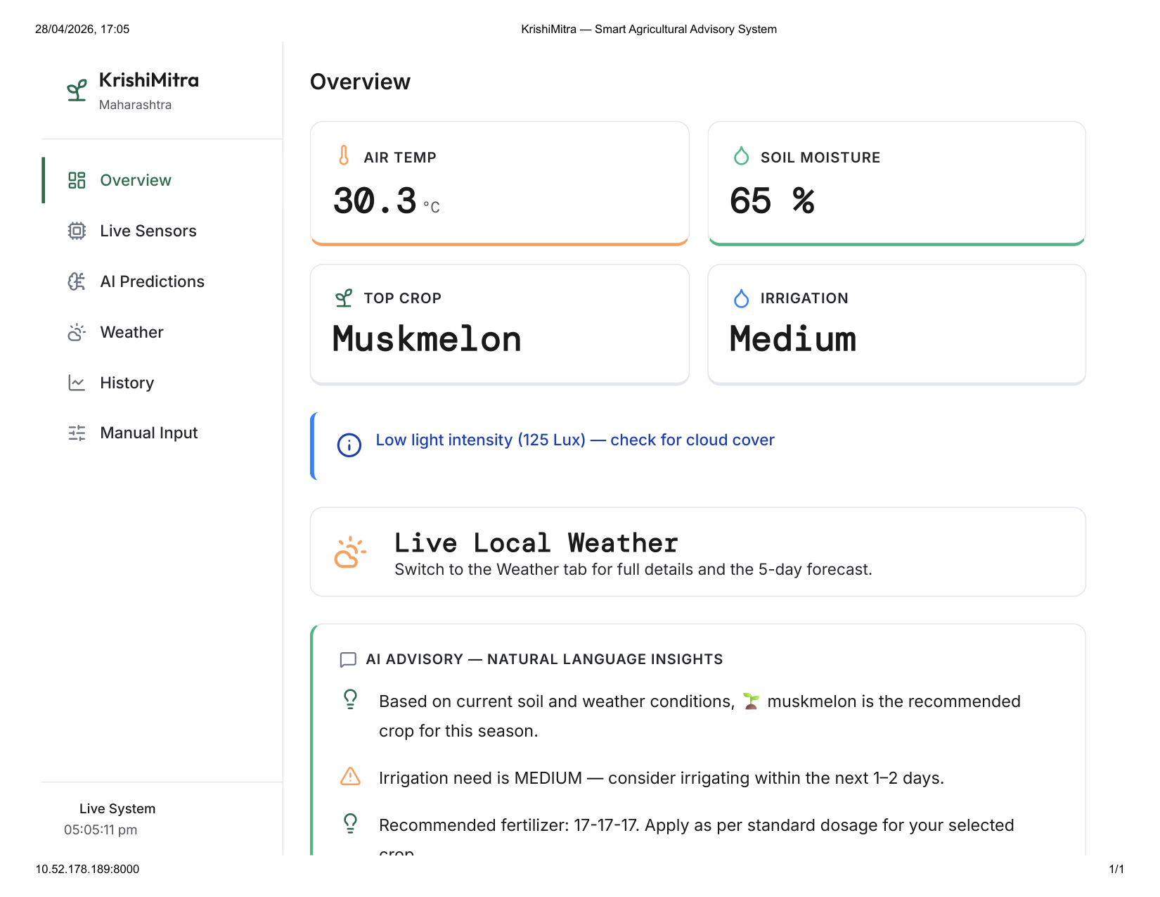Viewport: 1160px width, 897px height.
Task: Click the Maharashtra region label
Action: [x=135, y=105]
